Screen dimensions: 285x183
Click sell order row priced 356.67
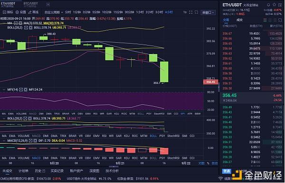coord(252,34)
